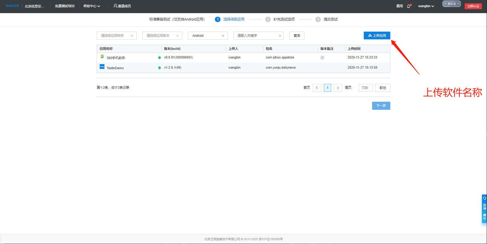
Task: Go to previous page arrow
Action: 317,88
